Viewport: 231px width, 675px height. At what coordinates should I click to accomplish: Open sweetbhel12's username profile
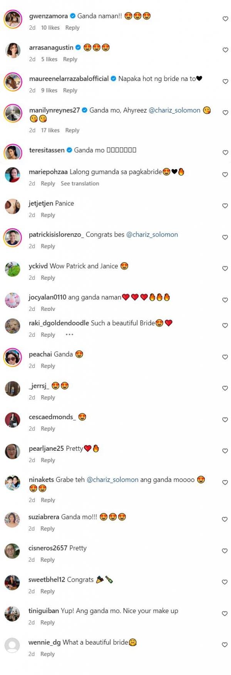44,579
